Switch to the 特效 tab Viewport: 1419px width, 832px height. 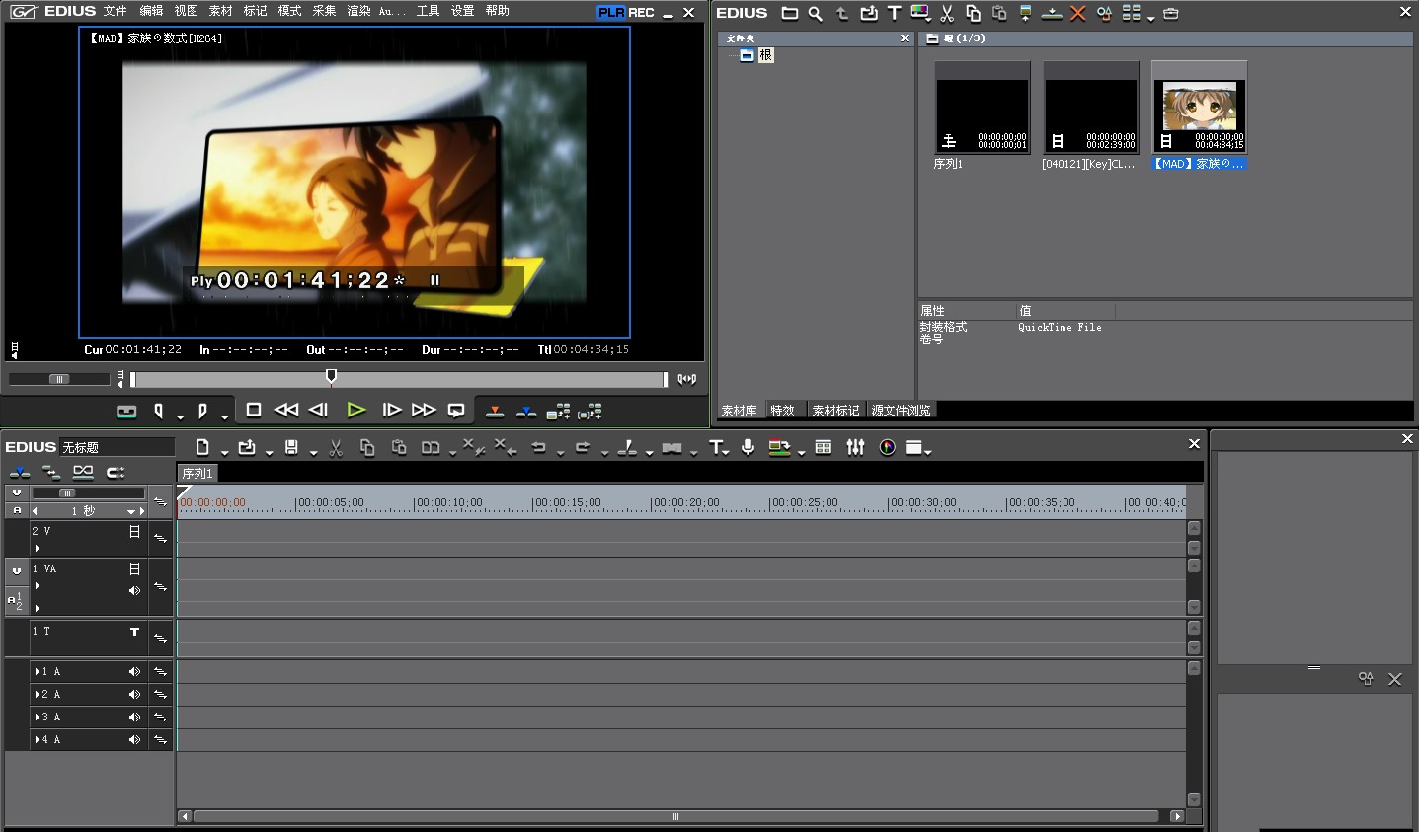pos(782,411)
